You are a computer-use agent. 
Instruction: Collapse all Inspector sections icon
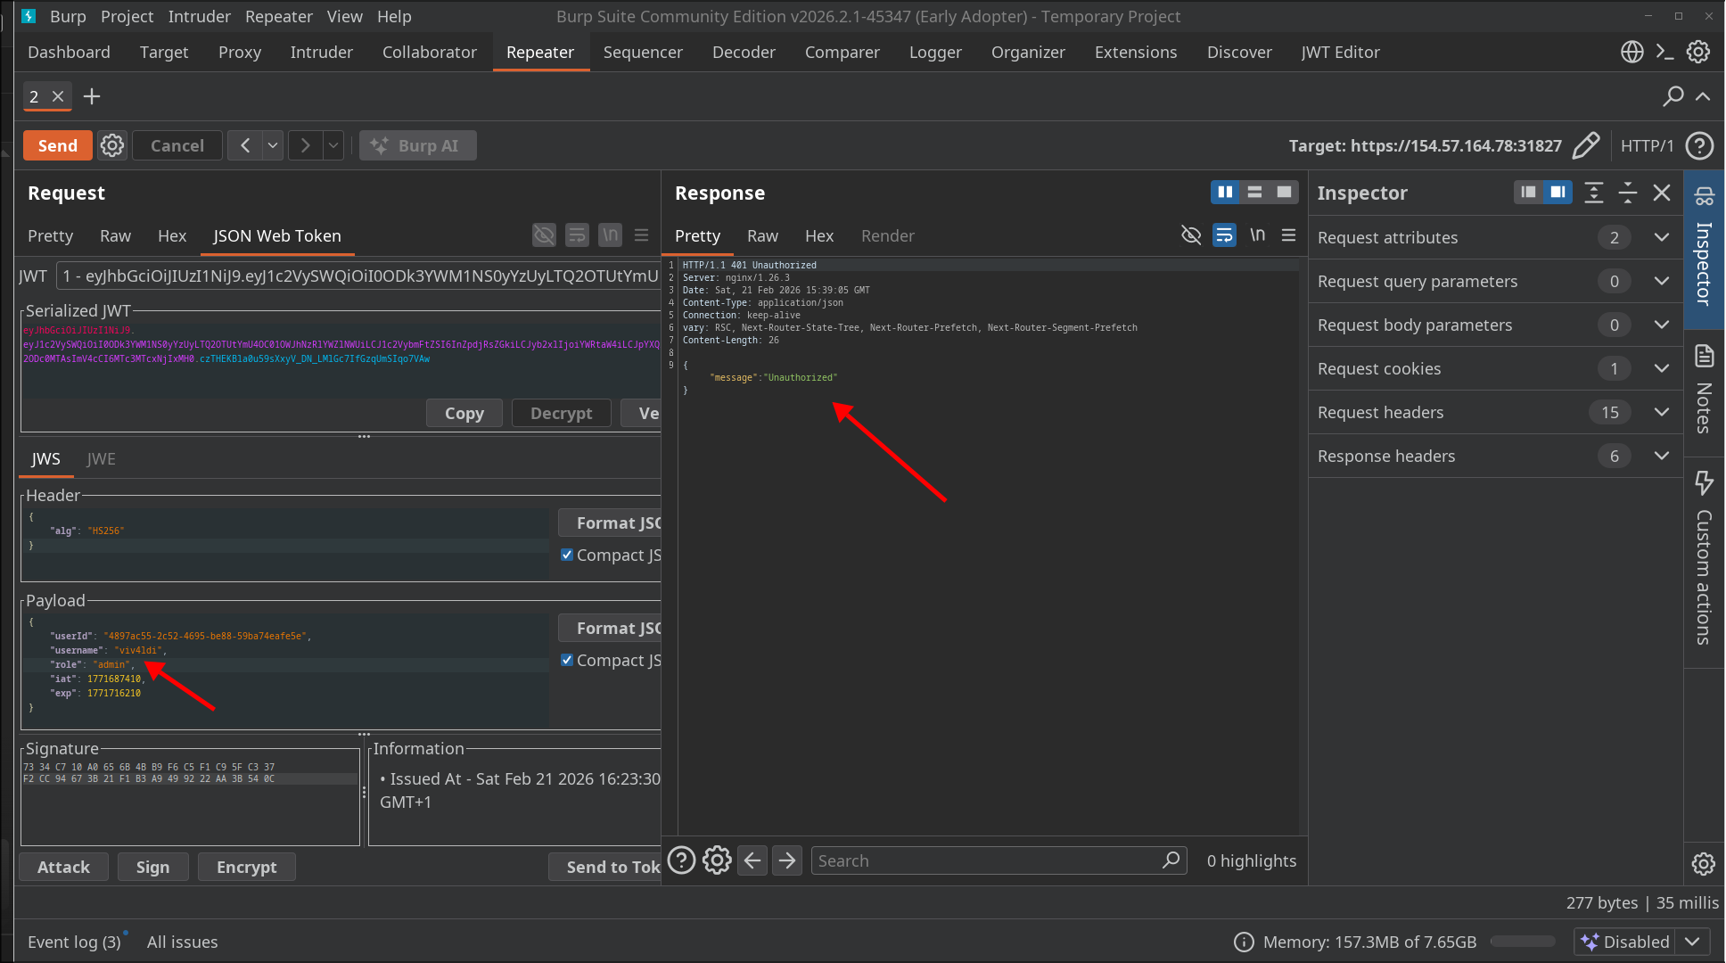(x=1628, y=193)
